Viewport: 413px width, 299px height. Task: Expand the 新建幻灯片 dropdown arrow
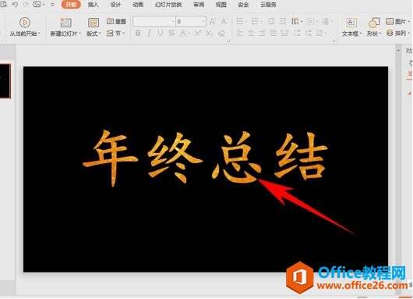point(79,34)
